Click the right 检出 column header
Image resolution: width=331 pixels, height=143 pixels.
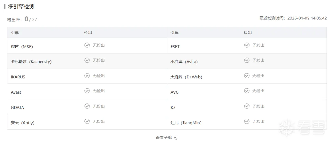pos(248,33)
